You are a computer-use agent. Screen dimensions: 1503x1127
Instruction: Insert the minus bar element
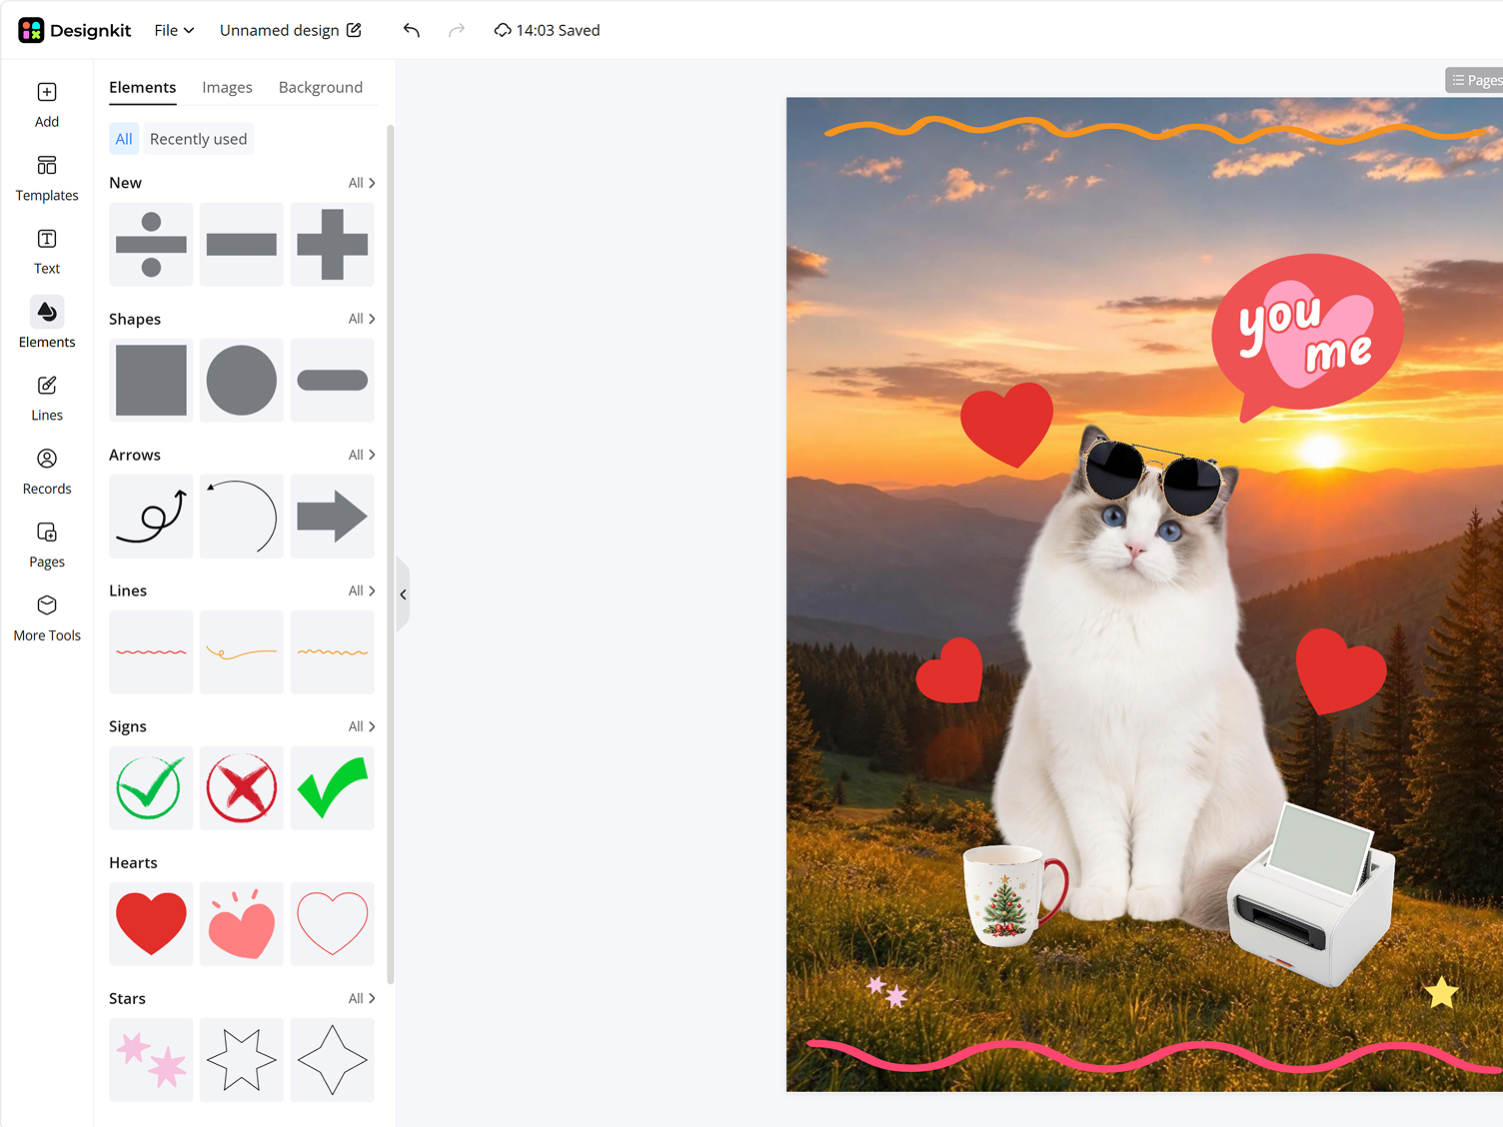coord(242,245)
